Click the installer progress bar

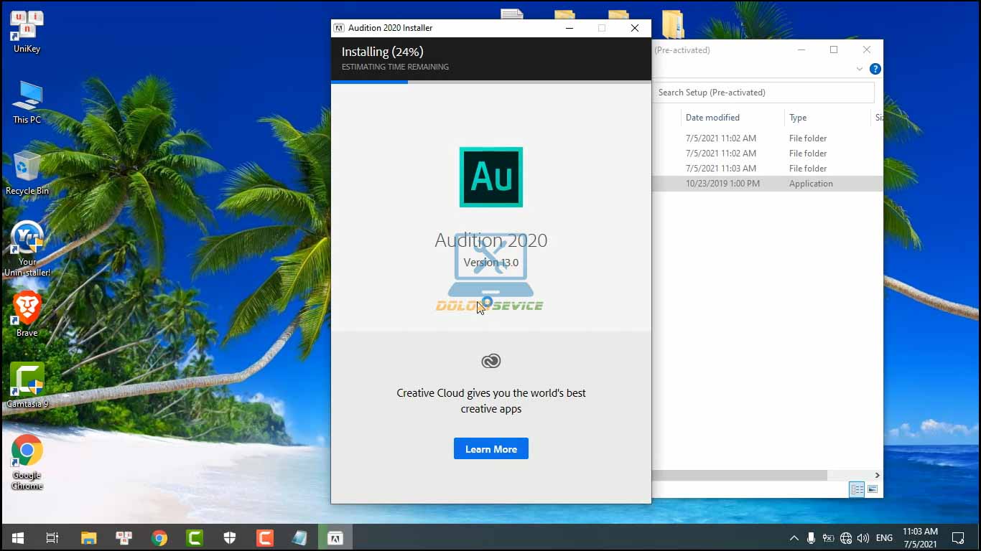pyautogui.click(x=490, y=82)
